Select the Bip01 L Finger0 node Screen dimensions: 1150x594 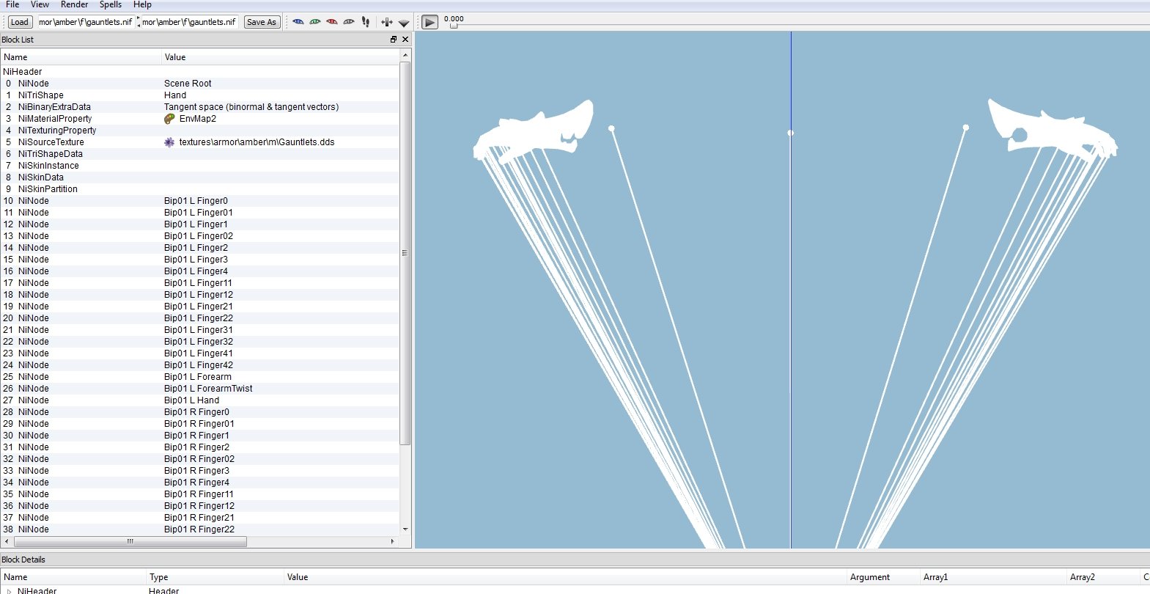pyautogui.click(x=200, y=201)
